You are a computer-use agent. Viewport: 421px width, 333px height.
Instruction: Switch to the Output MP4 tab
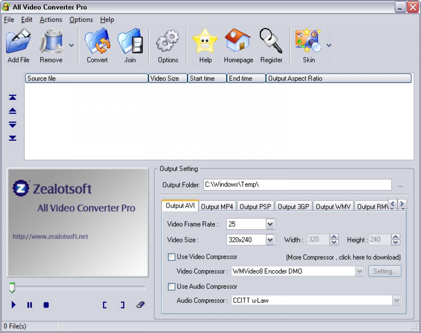(x=217, y=207)
